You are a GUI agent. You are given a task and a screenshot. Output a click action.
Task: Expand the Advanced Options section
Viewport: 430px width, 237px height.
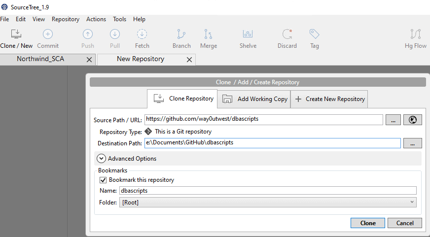(101, 158)
